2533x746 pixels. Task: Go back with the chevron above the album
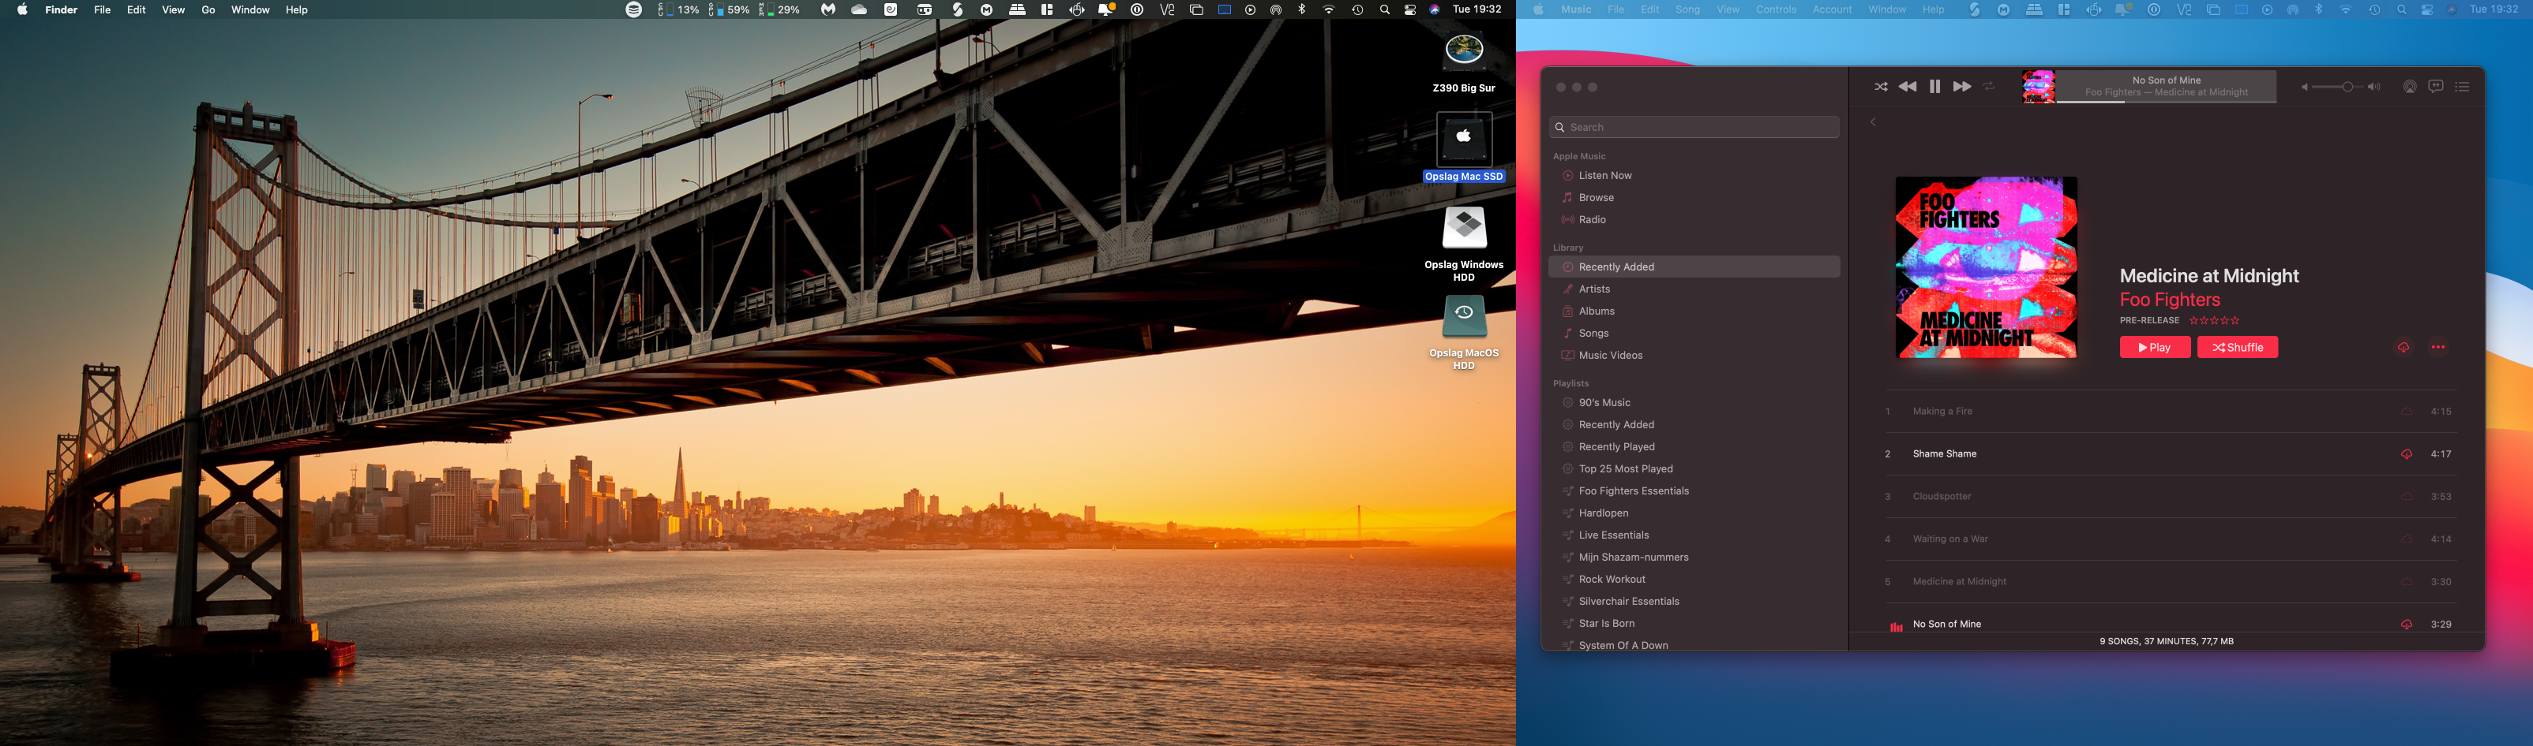coord(1873,121)
